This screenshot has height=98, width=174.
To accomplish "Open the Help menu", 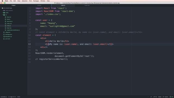I will point(48,1).
